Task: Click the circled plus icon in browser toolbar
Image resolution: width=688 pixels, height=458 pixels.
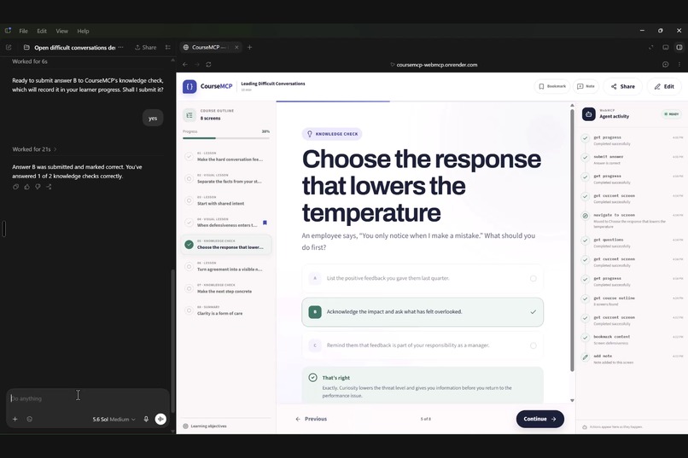Action: click(x=666, y=65)
